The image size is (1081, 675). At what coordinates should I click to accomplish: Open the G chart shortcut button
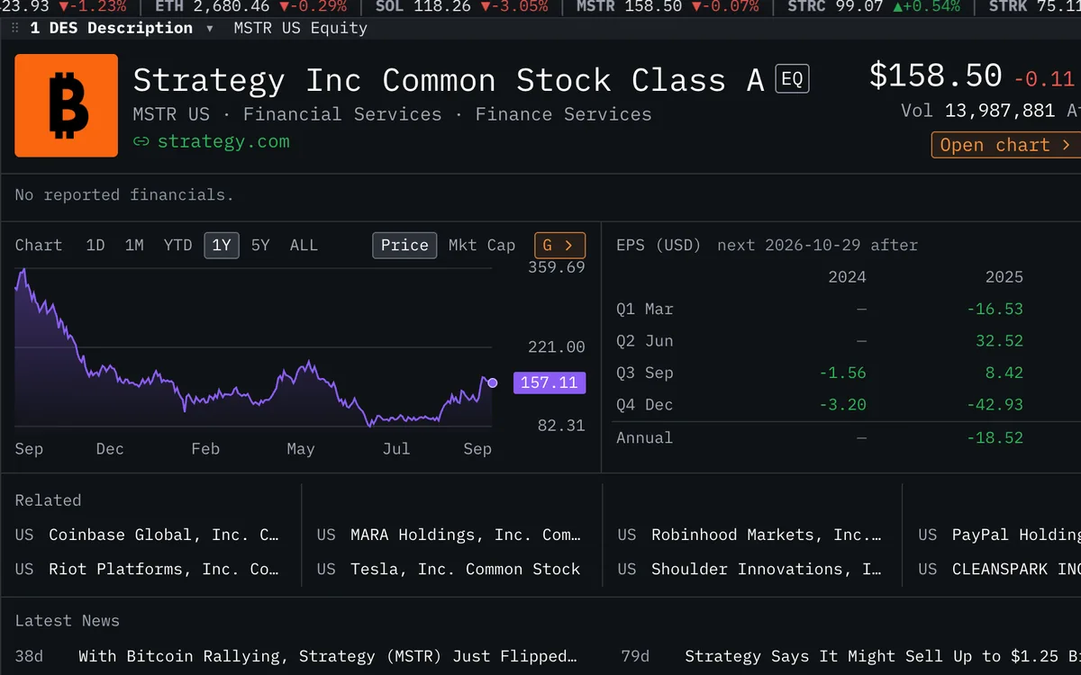(x=559, y=245)
